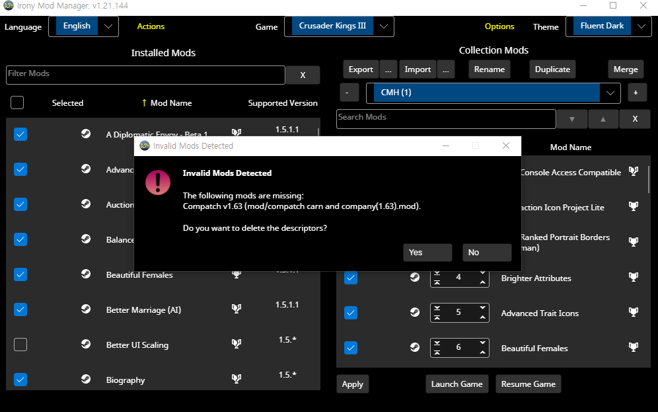Screen dimensions: 658x412
Task: Click the Filter Mods input field
Action: (145, 75)
